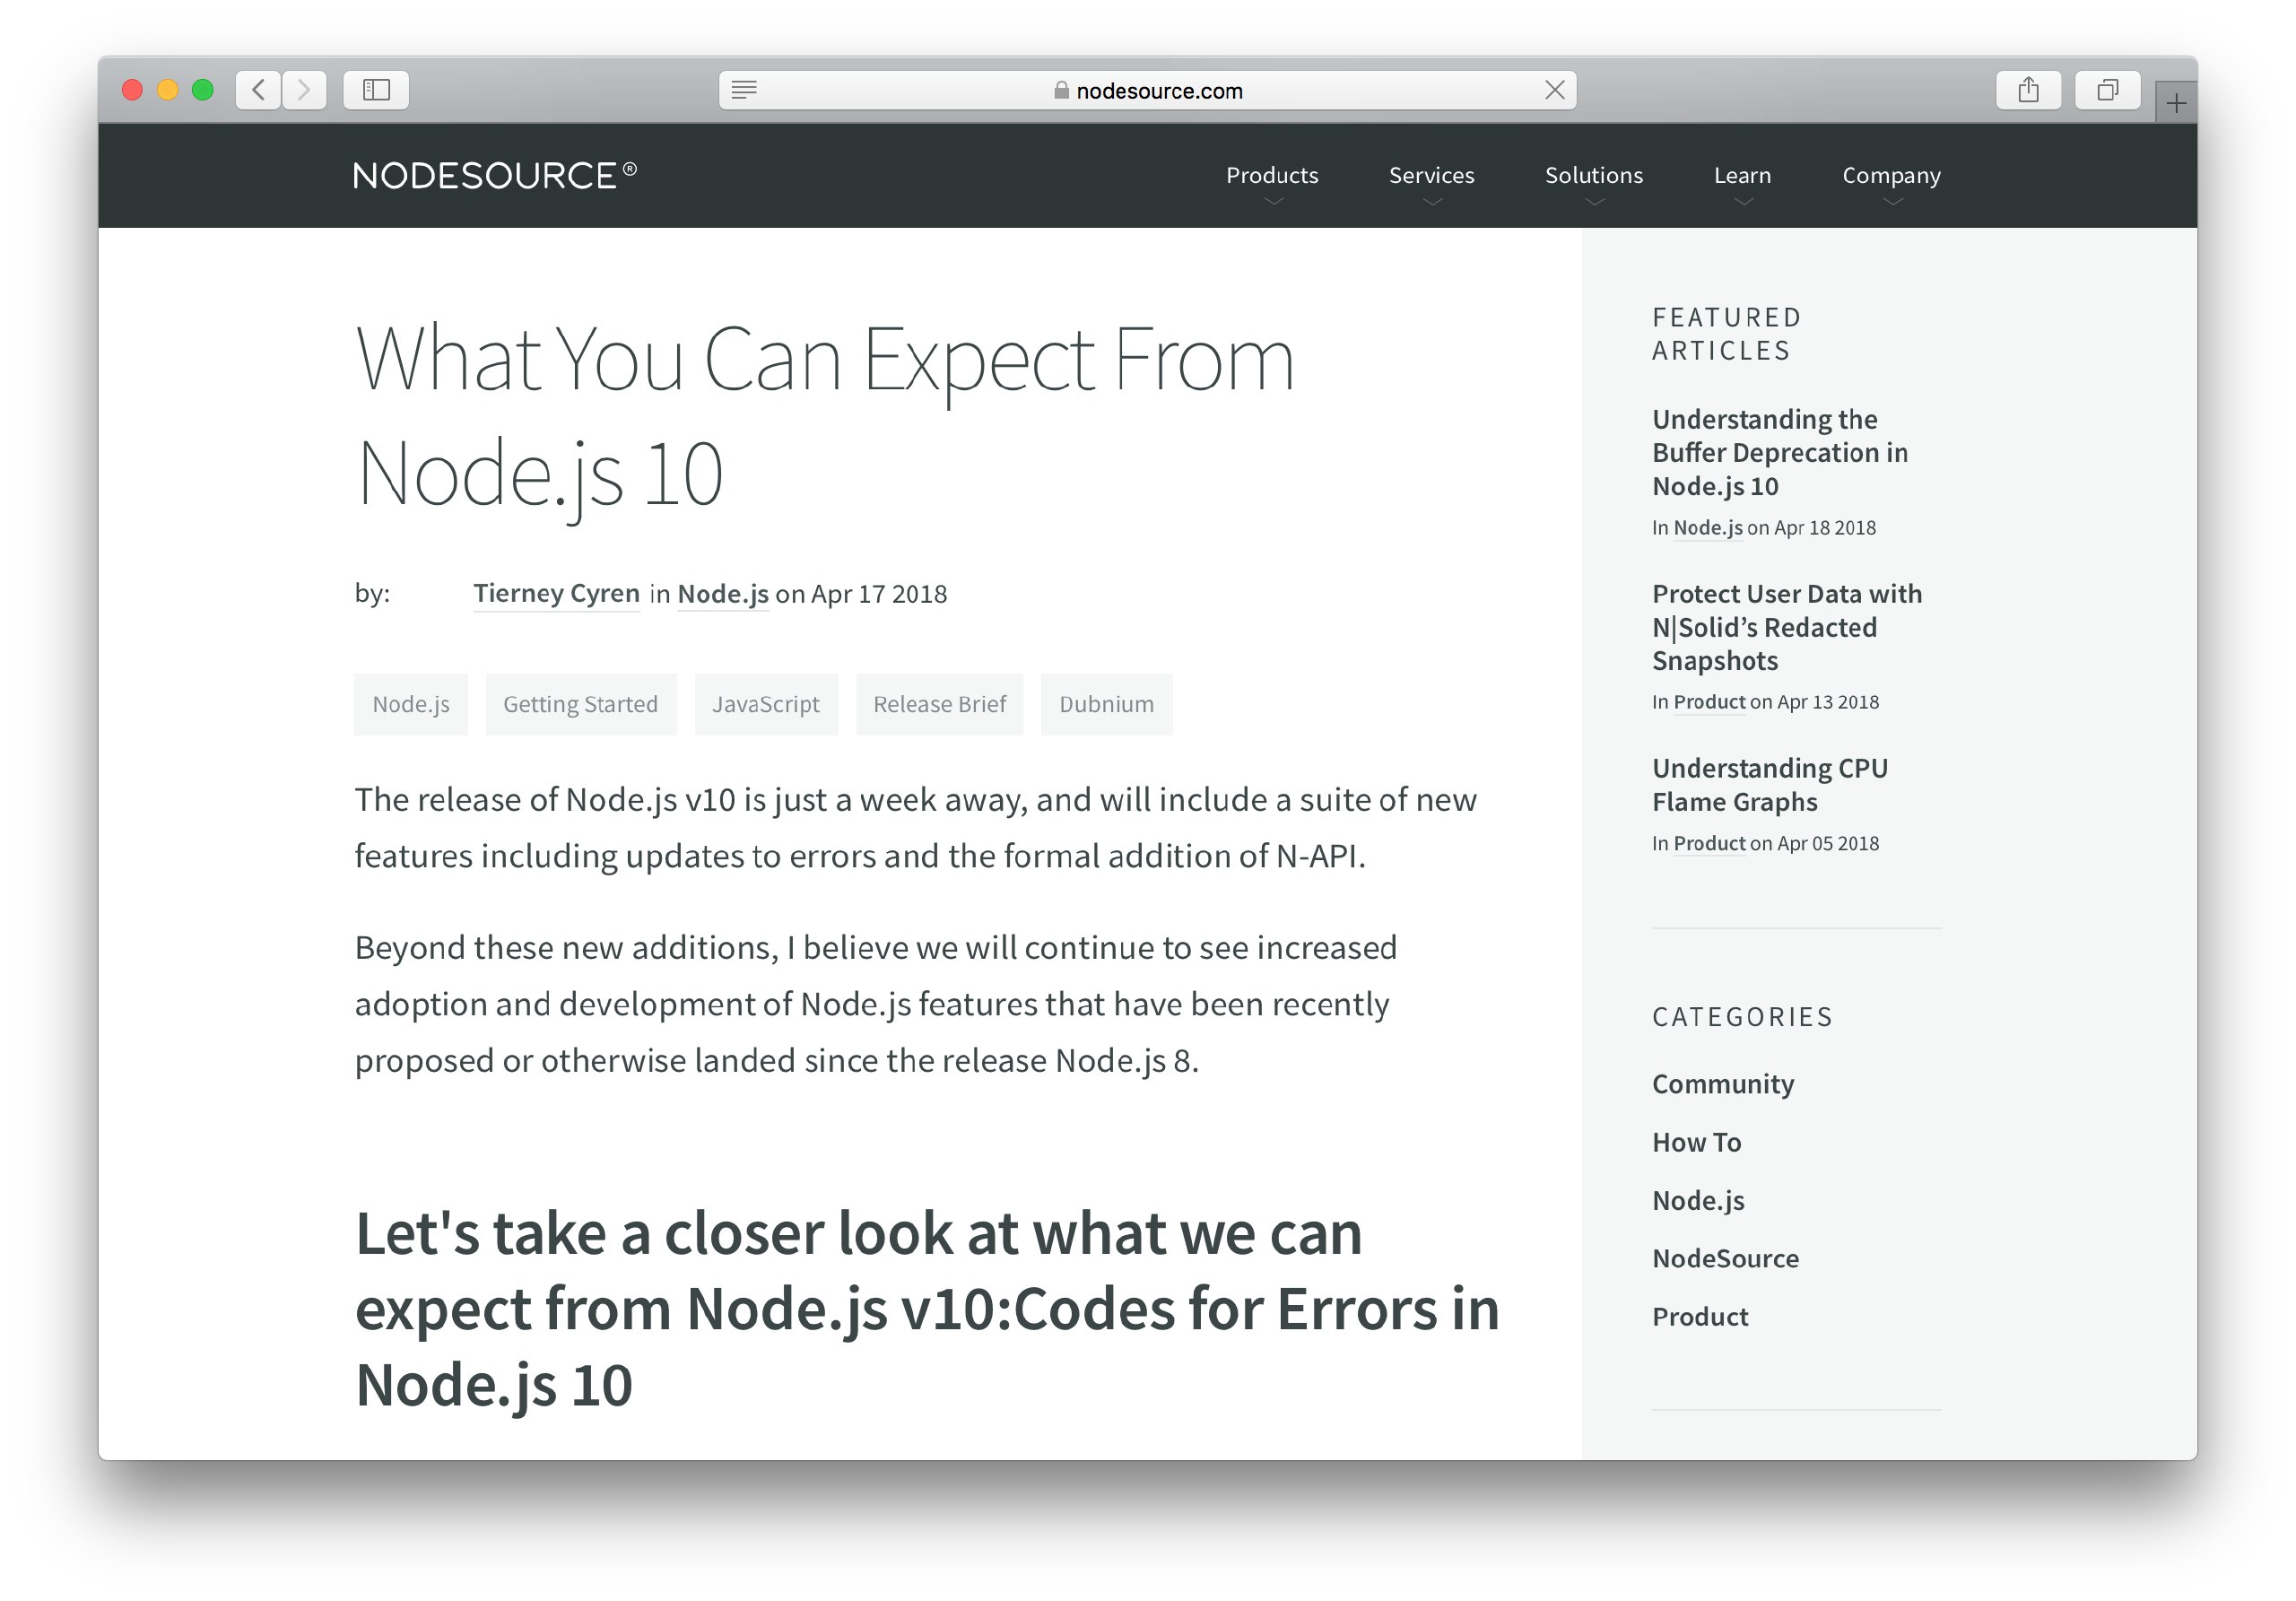Viewport: 2296px width, 1601px height.
Task: Expand the chevron under Company
Action: [1892, 202]
